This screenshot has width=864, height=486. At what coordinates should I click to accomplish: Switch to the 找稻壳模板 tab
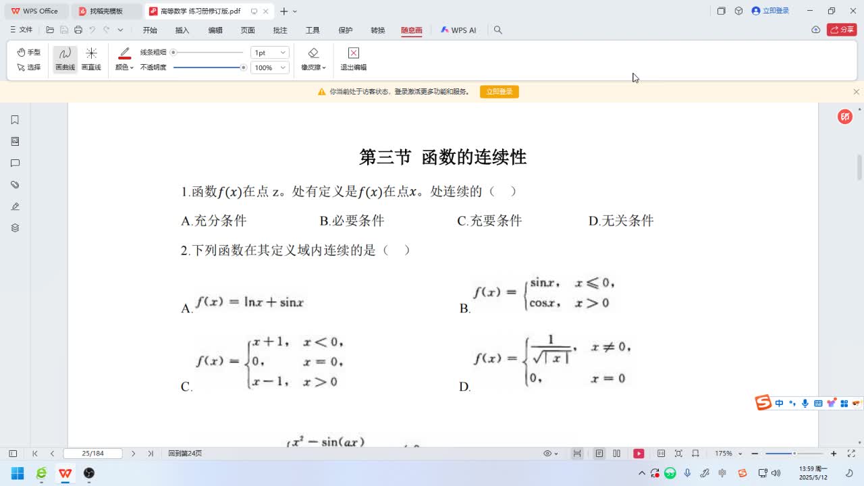click(x=106, y=11)
